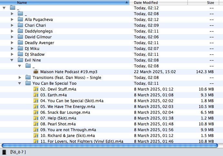Screen dimensions: 223x156
Task: Select the Deadly Avenger folder name
Action: [x=39, y=43]
